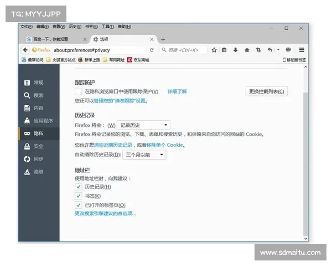Go to the home page icon
Image resolution: width=332 pixels, height=266 pixels.
[x=247, y=50]
